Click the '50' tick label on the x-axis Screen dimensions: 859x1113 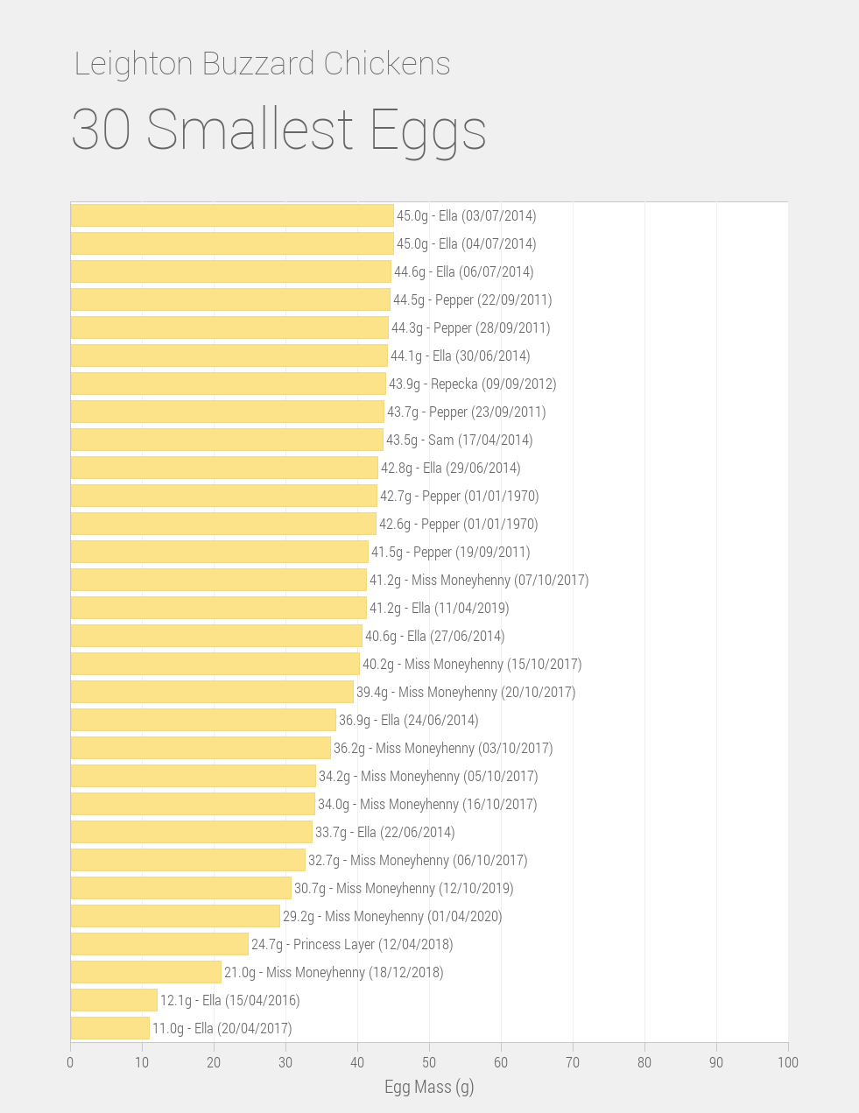tap(429, 1062)
